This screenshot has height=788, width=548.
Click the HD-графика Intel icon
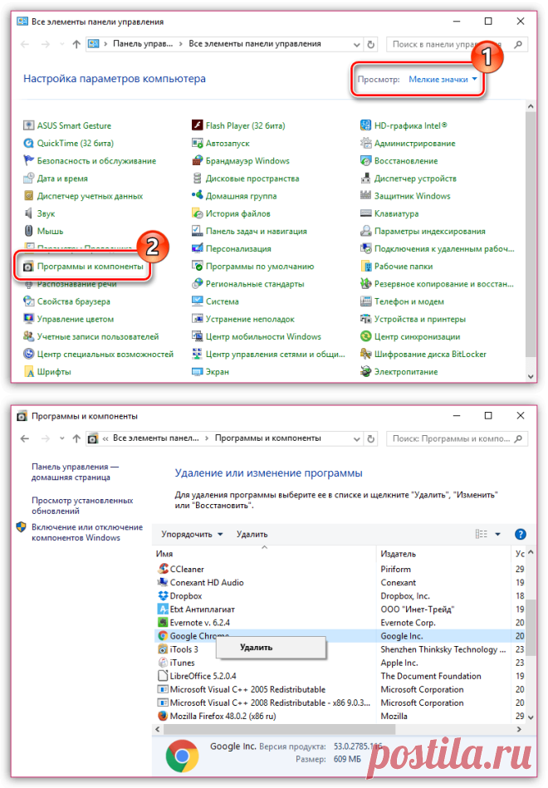(x=365, y=125)
